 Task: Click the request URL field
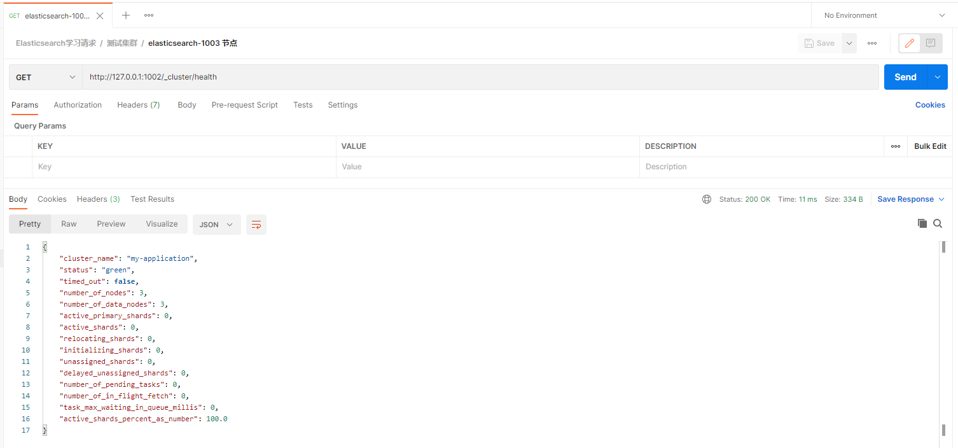[480, 77]
